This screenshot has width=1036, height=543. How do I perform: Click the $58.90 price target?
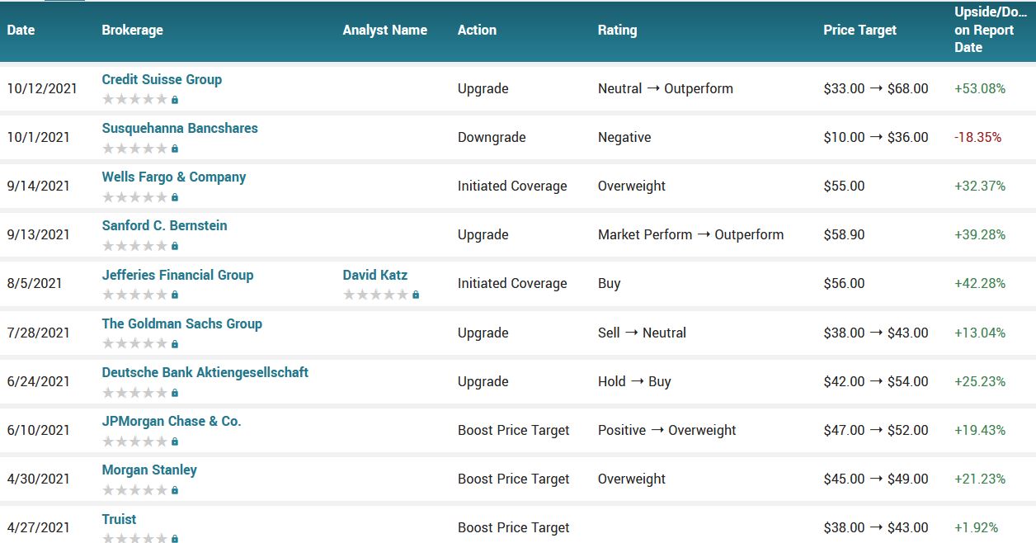844,234
